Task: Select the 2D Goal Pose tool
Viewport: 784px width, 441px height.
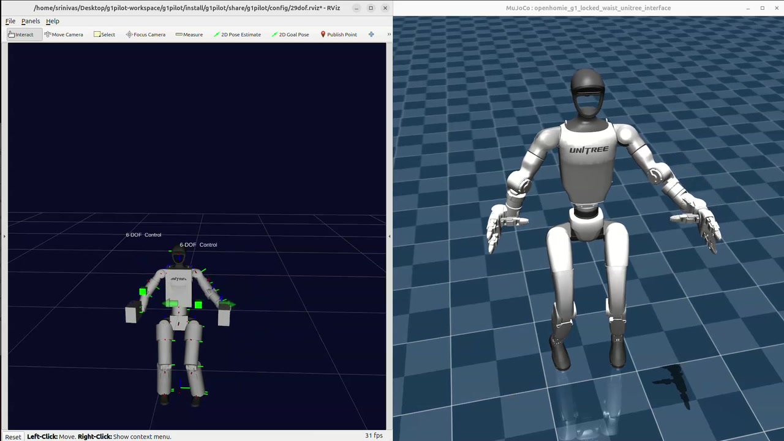Action: pyautogui.click(x=290, y=34)
